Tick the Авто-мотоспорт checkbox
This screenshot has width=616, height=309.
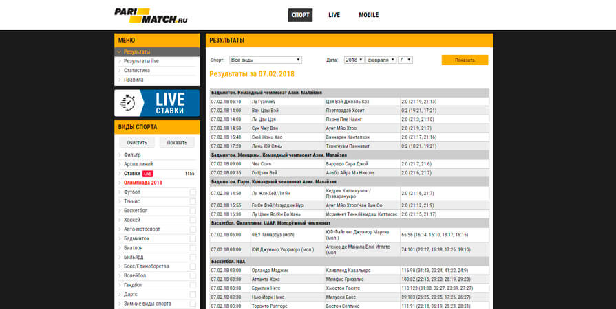[193, 229]
